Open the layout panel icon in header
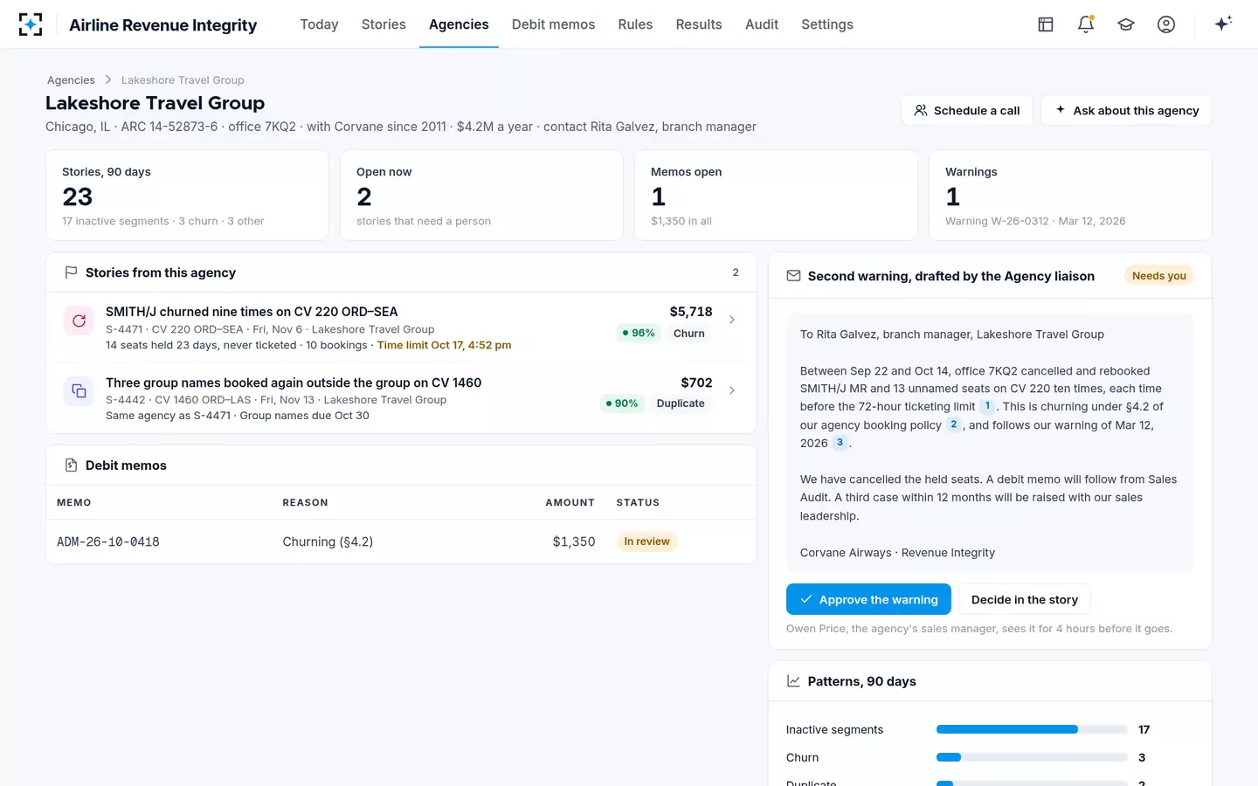The height and width of the screenshot is (786, 1258). (1046, 24)
